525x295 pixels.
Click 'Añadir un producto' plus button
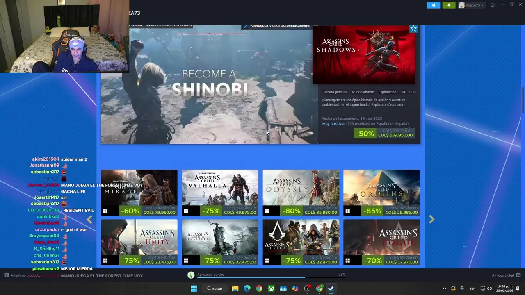tap(7, 275)
